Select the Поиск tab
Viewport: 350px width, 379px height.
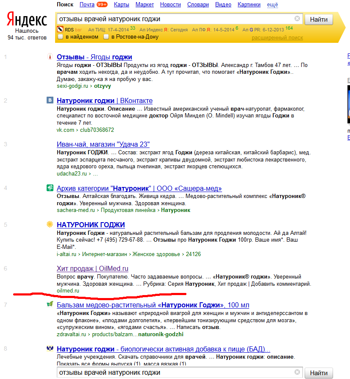click(65, 5)
